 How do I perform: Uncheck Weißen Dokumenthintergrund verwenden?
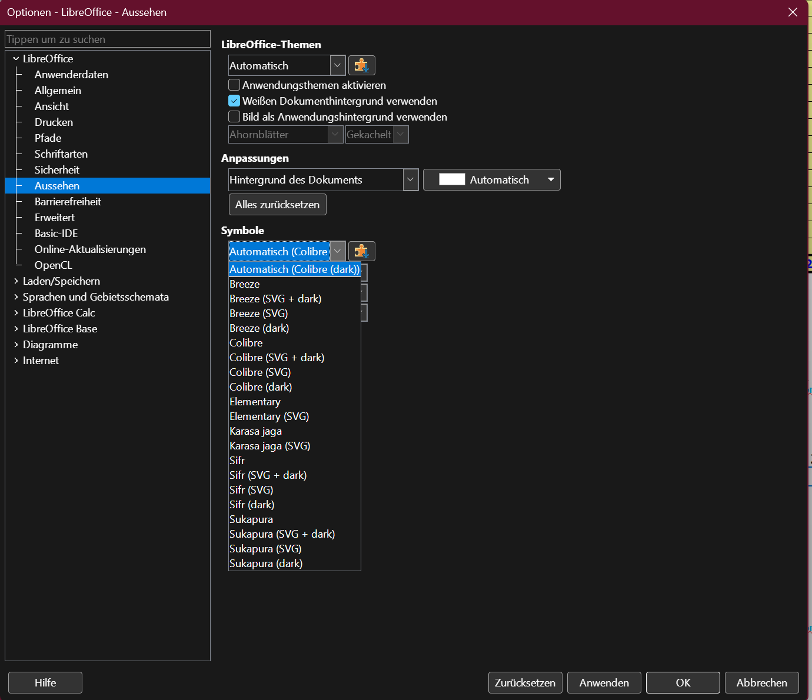234,101
